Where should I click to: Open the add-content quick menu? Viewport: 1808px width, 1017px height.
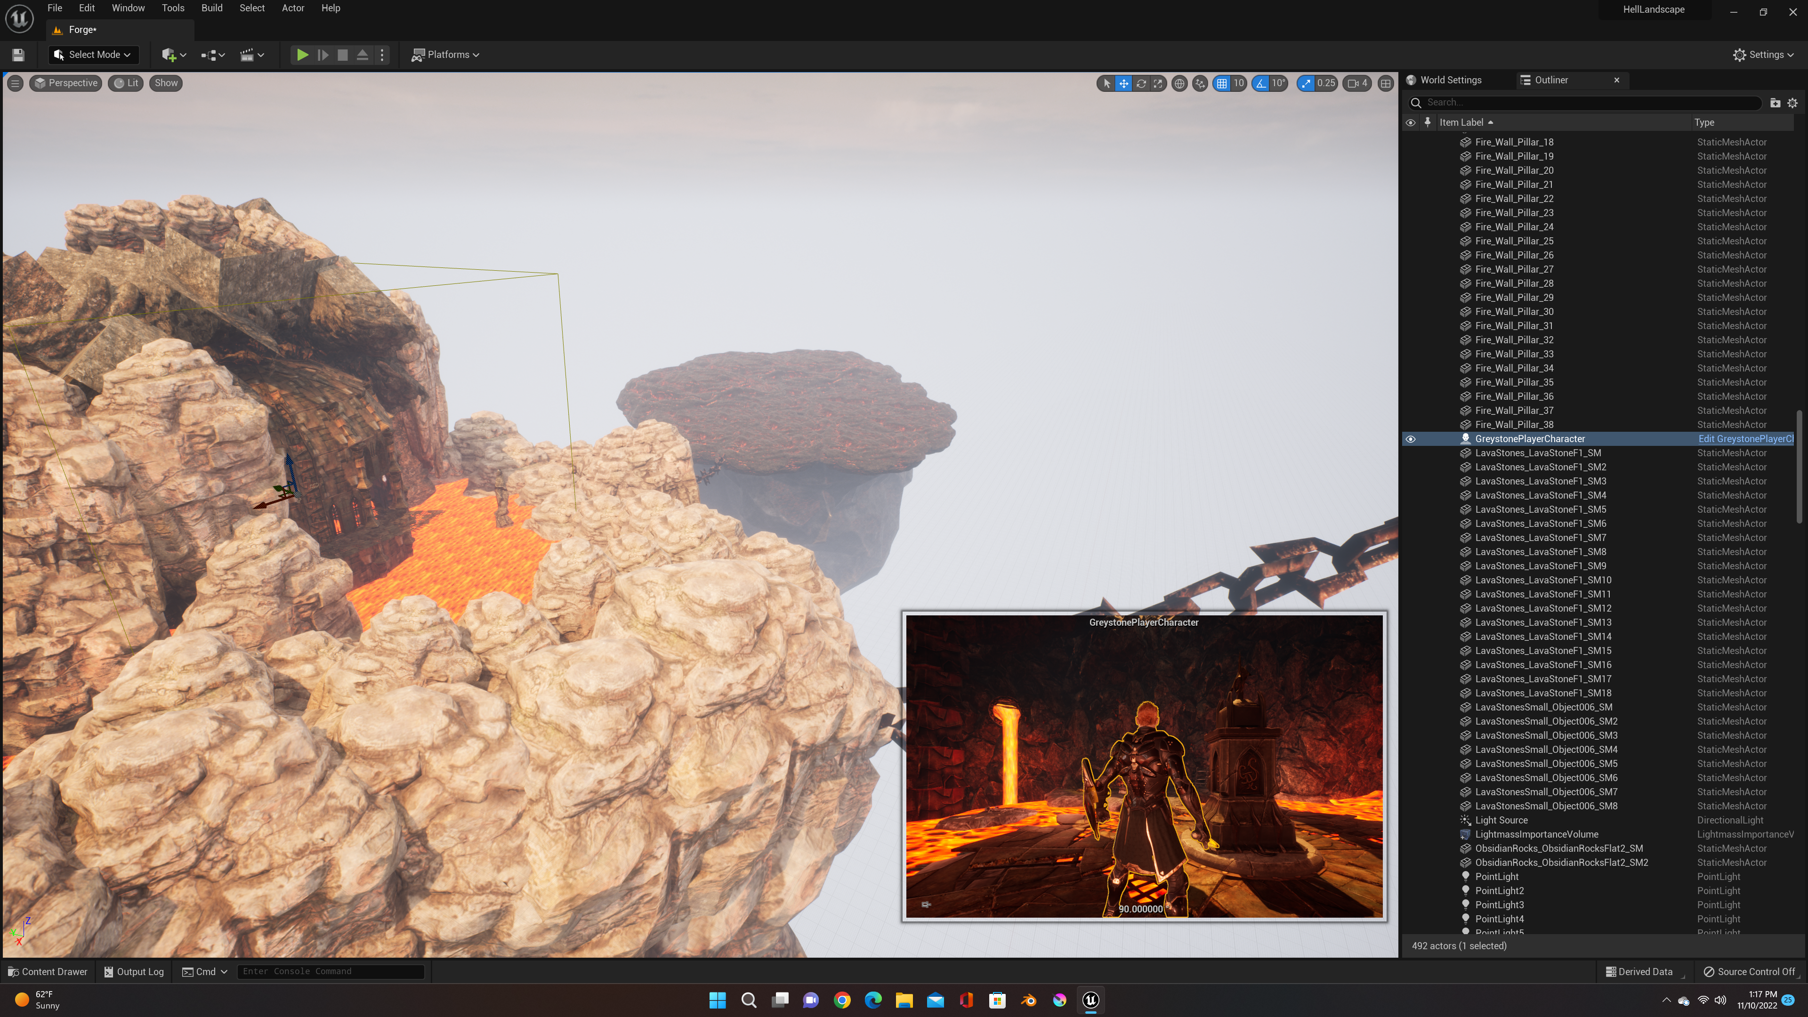tap(173, 55)
